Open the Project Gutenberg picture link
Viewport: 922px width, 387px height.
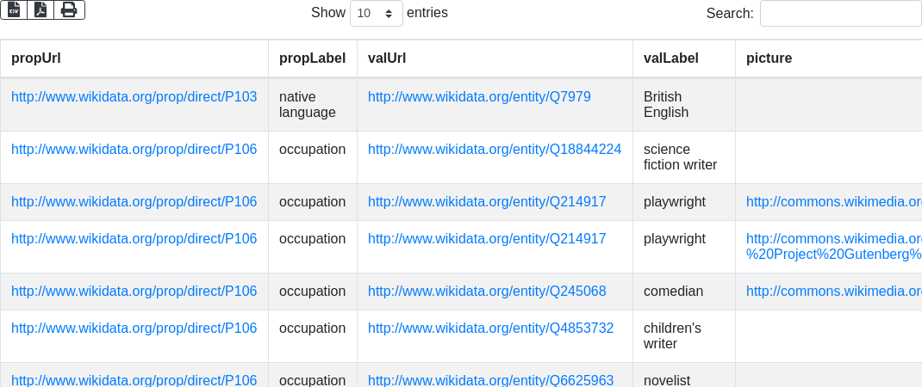833,255
